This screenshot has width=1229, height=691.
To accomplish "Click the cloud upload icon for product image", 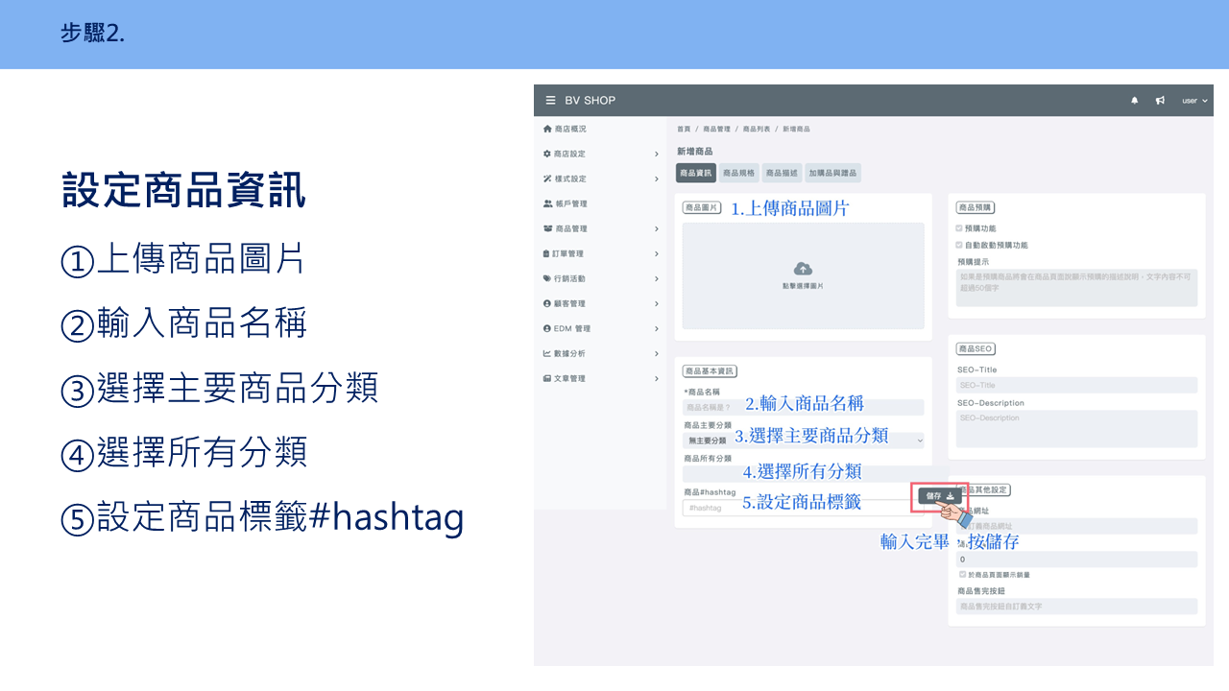I will click(x=803, y=269).
